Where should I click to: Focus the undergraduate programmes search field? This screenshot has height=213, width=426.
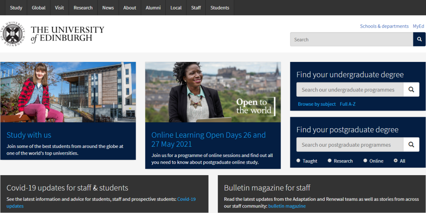click(350, 90)
